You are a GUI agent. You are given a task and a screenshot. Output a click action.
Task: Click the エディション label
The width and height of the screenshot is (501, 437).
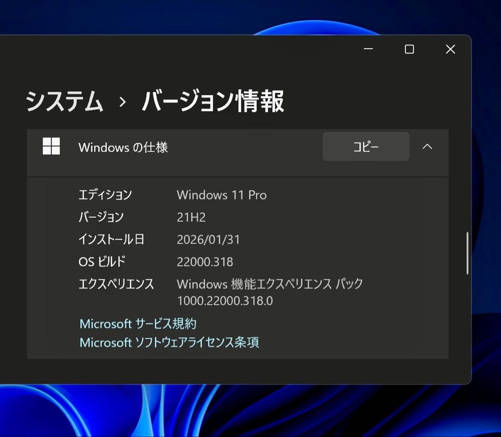click(x=105, y=195)
